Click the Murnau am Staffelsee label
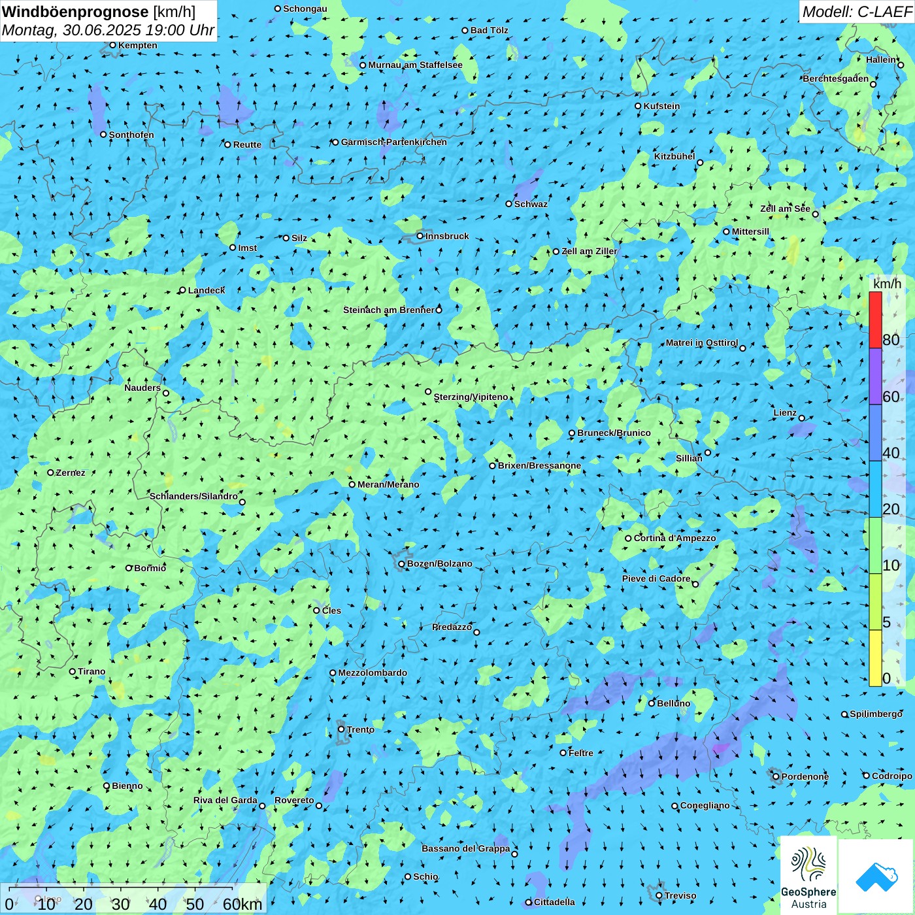The width and height of the screenshot is (915, 915). click(x=415, y=65)
